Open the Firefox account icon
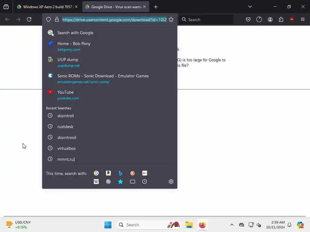The height and width of the screenshot is (232, 310). pyautogui.click(x=270, y=19)
